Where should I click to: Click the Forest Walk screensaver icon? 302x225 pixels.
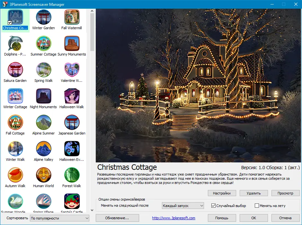[72, 175]
